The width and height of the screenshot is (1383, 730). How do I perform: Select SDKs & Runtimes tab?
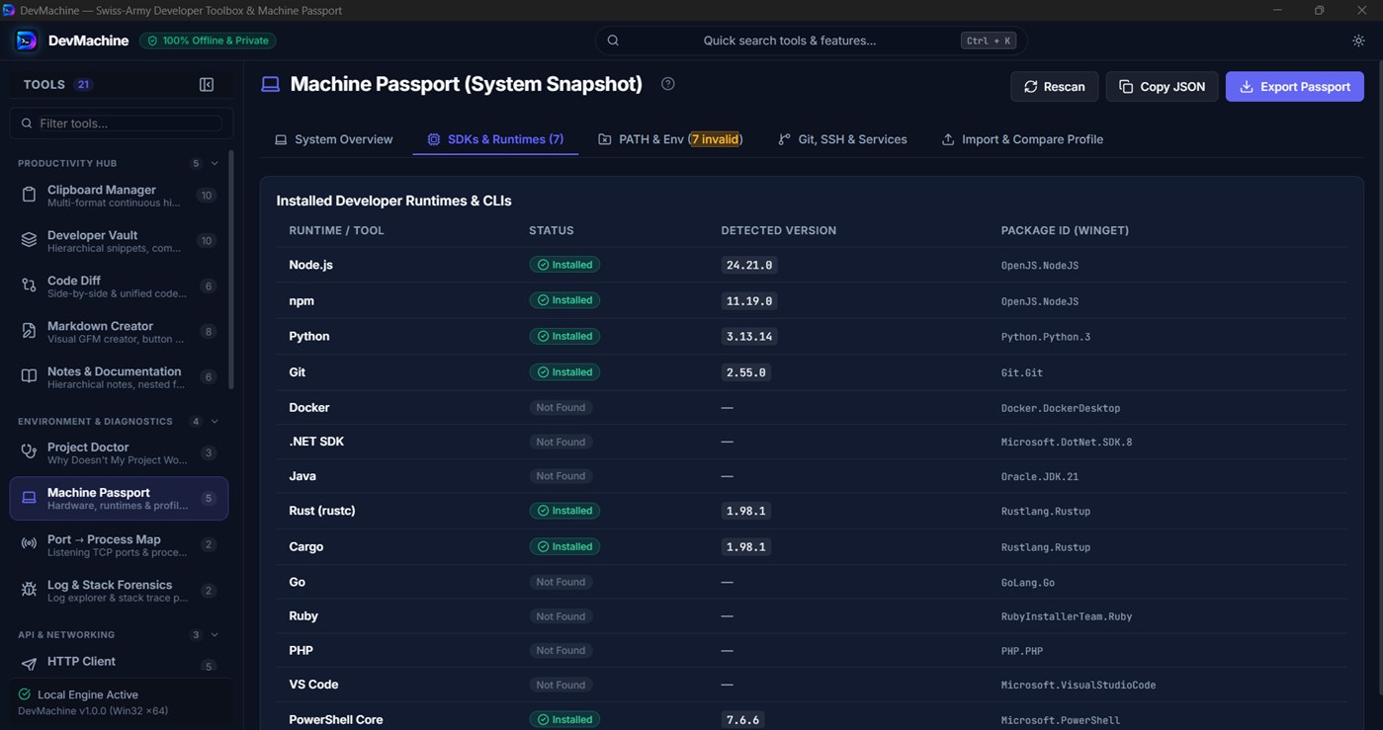pyautogui.click(x=495, y=139)
